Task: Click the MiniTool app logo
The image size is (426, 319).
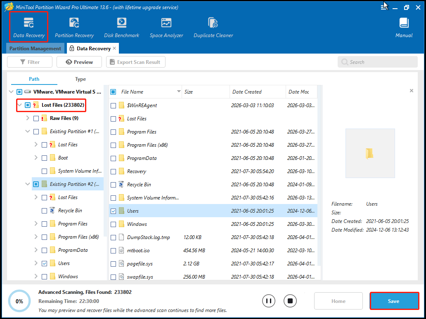Action: click(9, 7)
